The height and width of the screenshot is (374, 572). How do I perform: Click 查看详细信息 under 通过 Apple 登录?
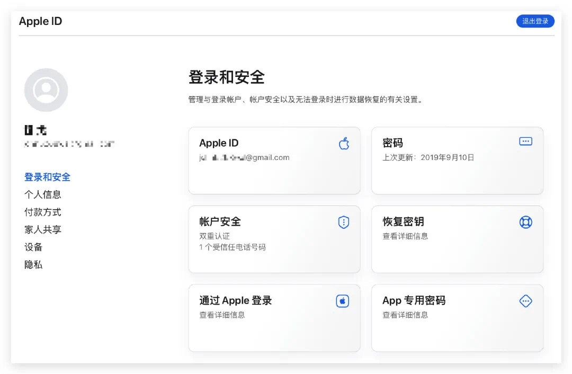pyautogui.click(x=222, y=315)
